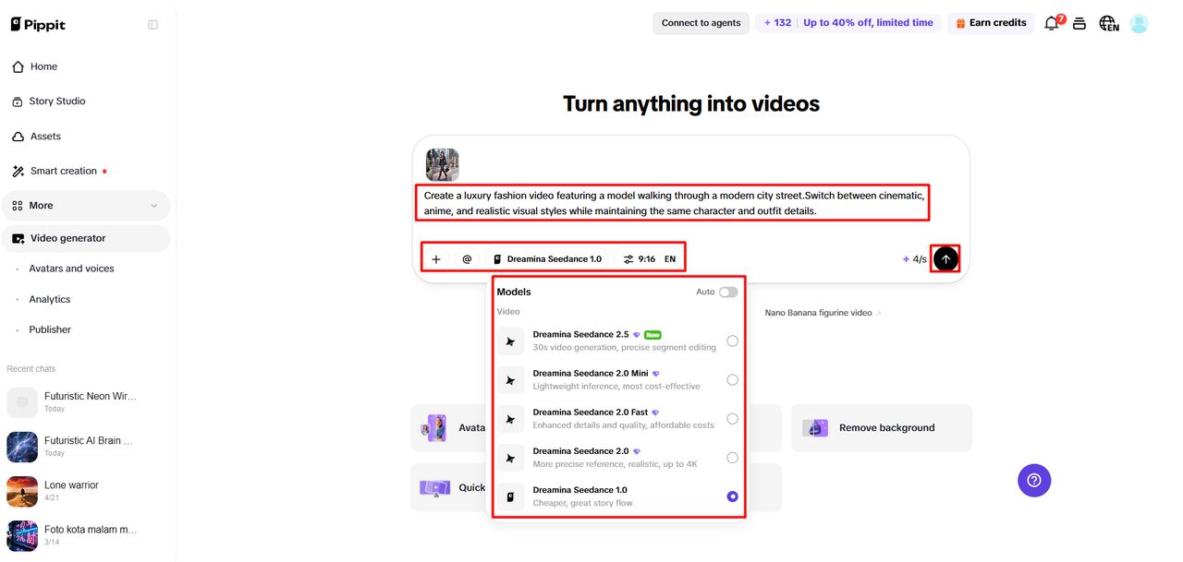Screen dimensions: 1183x562
Task: Open 9:16 aspect ratio settings
Action: pos(640,259)
